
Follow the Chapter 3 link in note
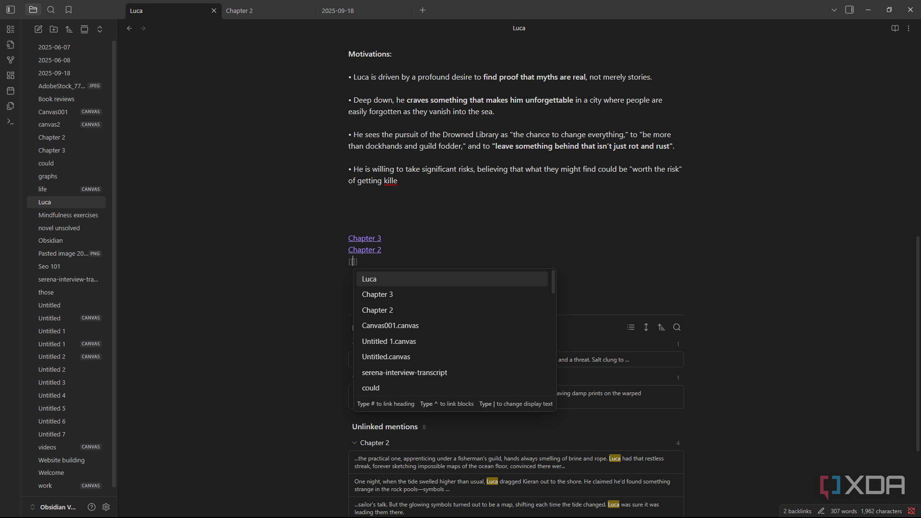pyautogui.click(x=365, y=238)
